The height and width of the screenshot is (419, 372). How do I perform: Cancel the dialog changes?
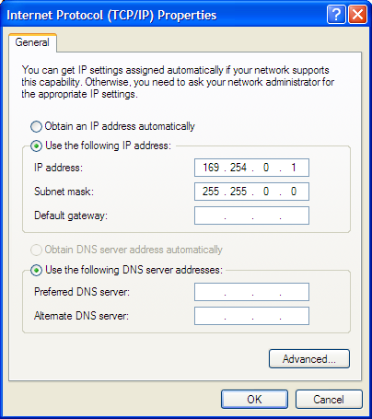[329, 400]
